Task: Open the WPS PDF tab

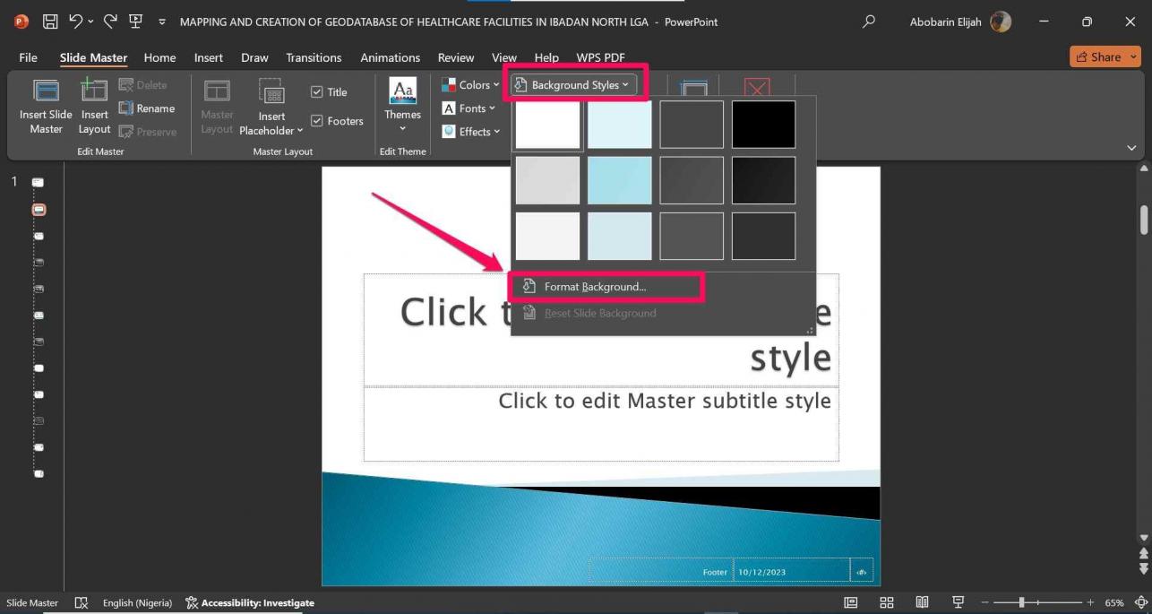Action: tap(600, 57)
